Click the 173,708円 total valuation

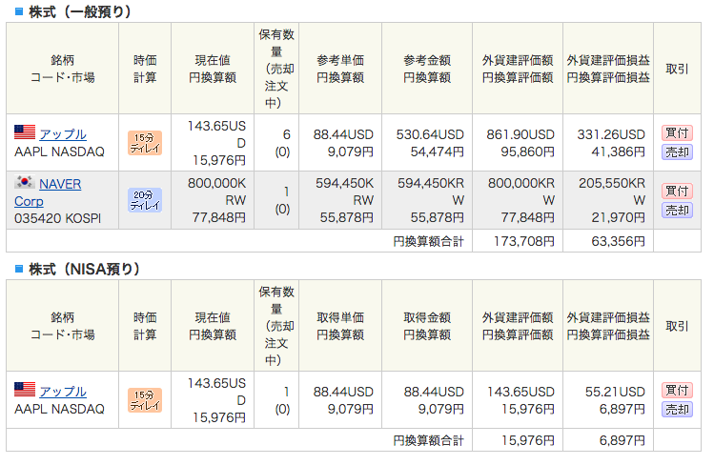click(524, 241)
